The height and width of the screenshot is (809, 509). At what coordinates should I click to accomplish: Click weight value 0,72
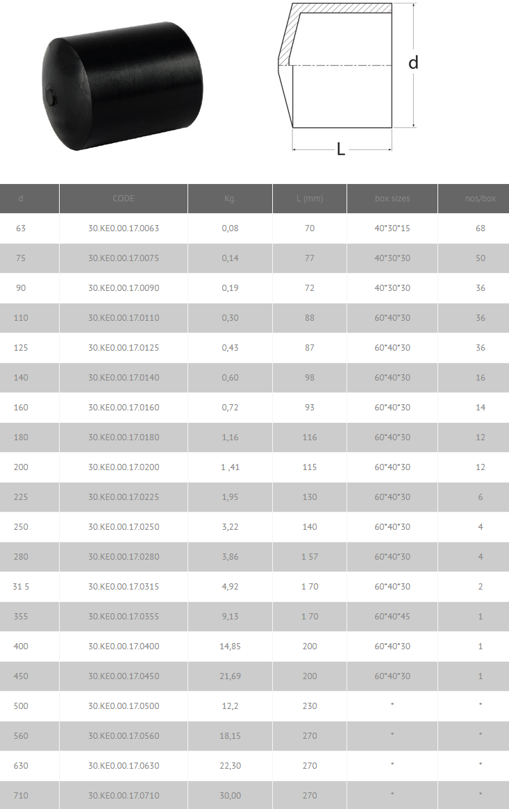pos(230,408)
